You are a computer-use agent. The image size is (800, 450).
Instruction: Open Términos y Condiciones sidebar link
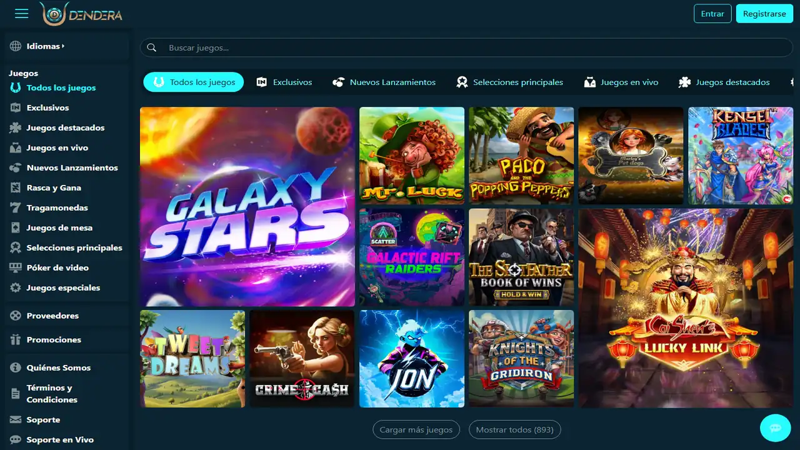[x=52, y=394]
